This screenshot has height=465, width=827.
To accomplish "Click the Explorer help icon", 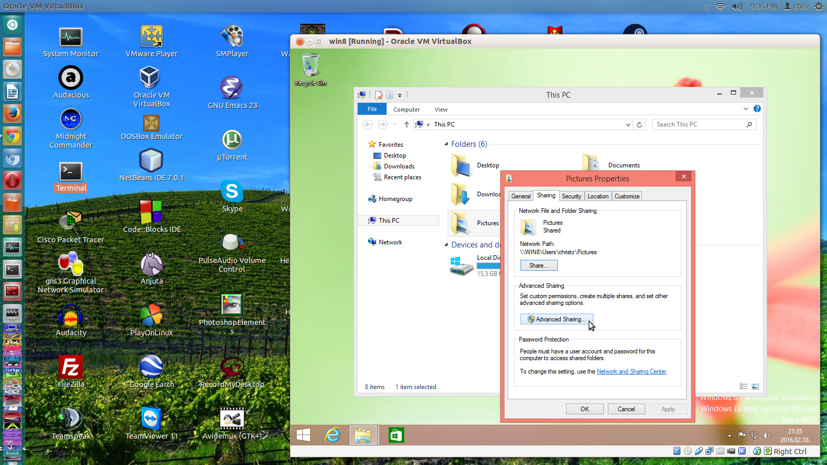I will point(757,109).
